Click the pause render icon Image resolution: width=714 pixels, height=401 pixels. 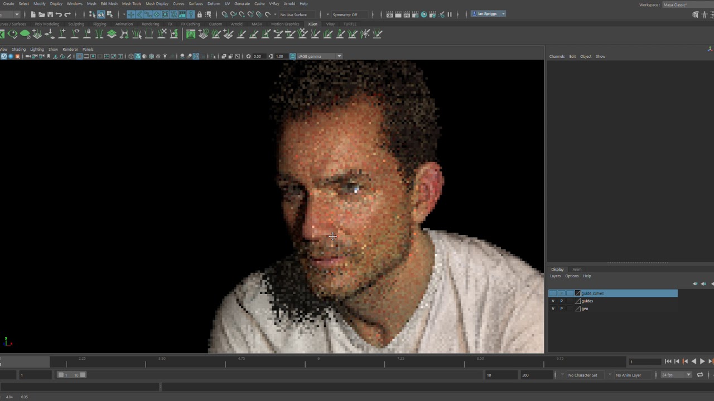[x=450, y=14]
